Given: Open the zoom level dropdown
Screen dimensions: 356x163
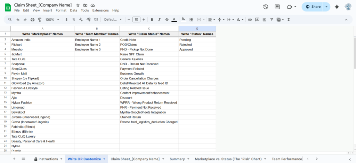Looking at the screenshot, I should tap(52, 20).
